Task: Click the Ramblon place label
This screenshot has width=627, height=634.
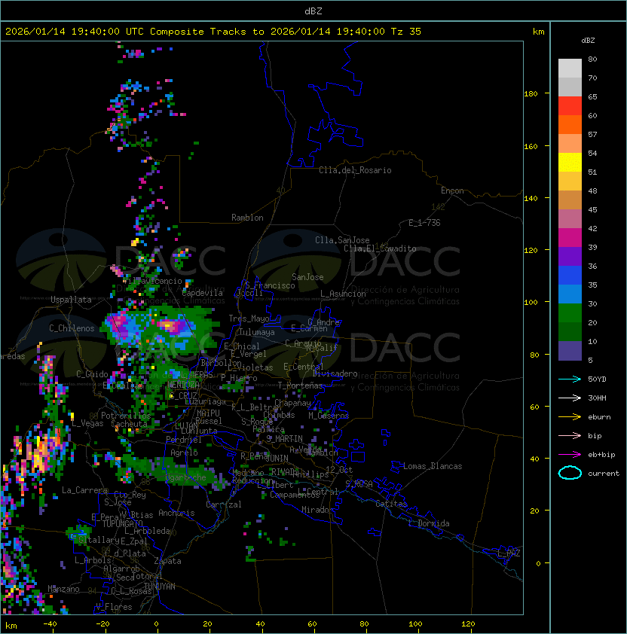Action: (247, 218)
